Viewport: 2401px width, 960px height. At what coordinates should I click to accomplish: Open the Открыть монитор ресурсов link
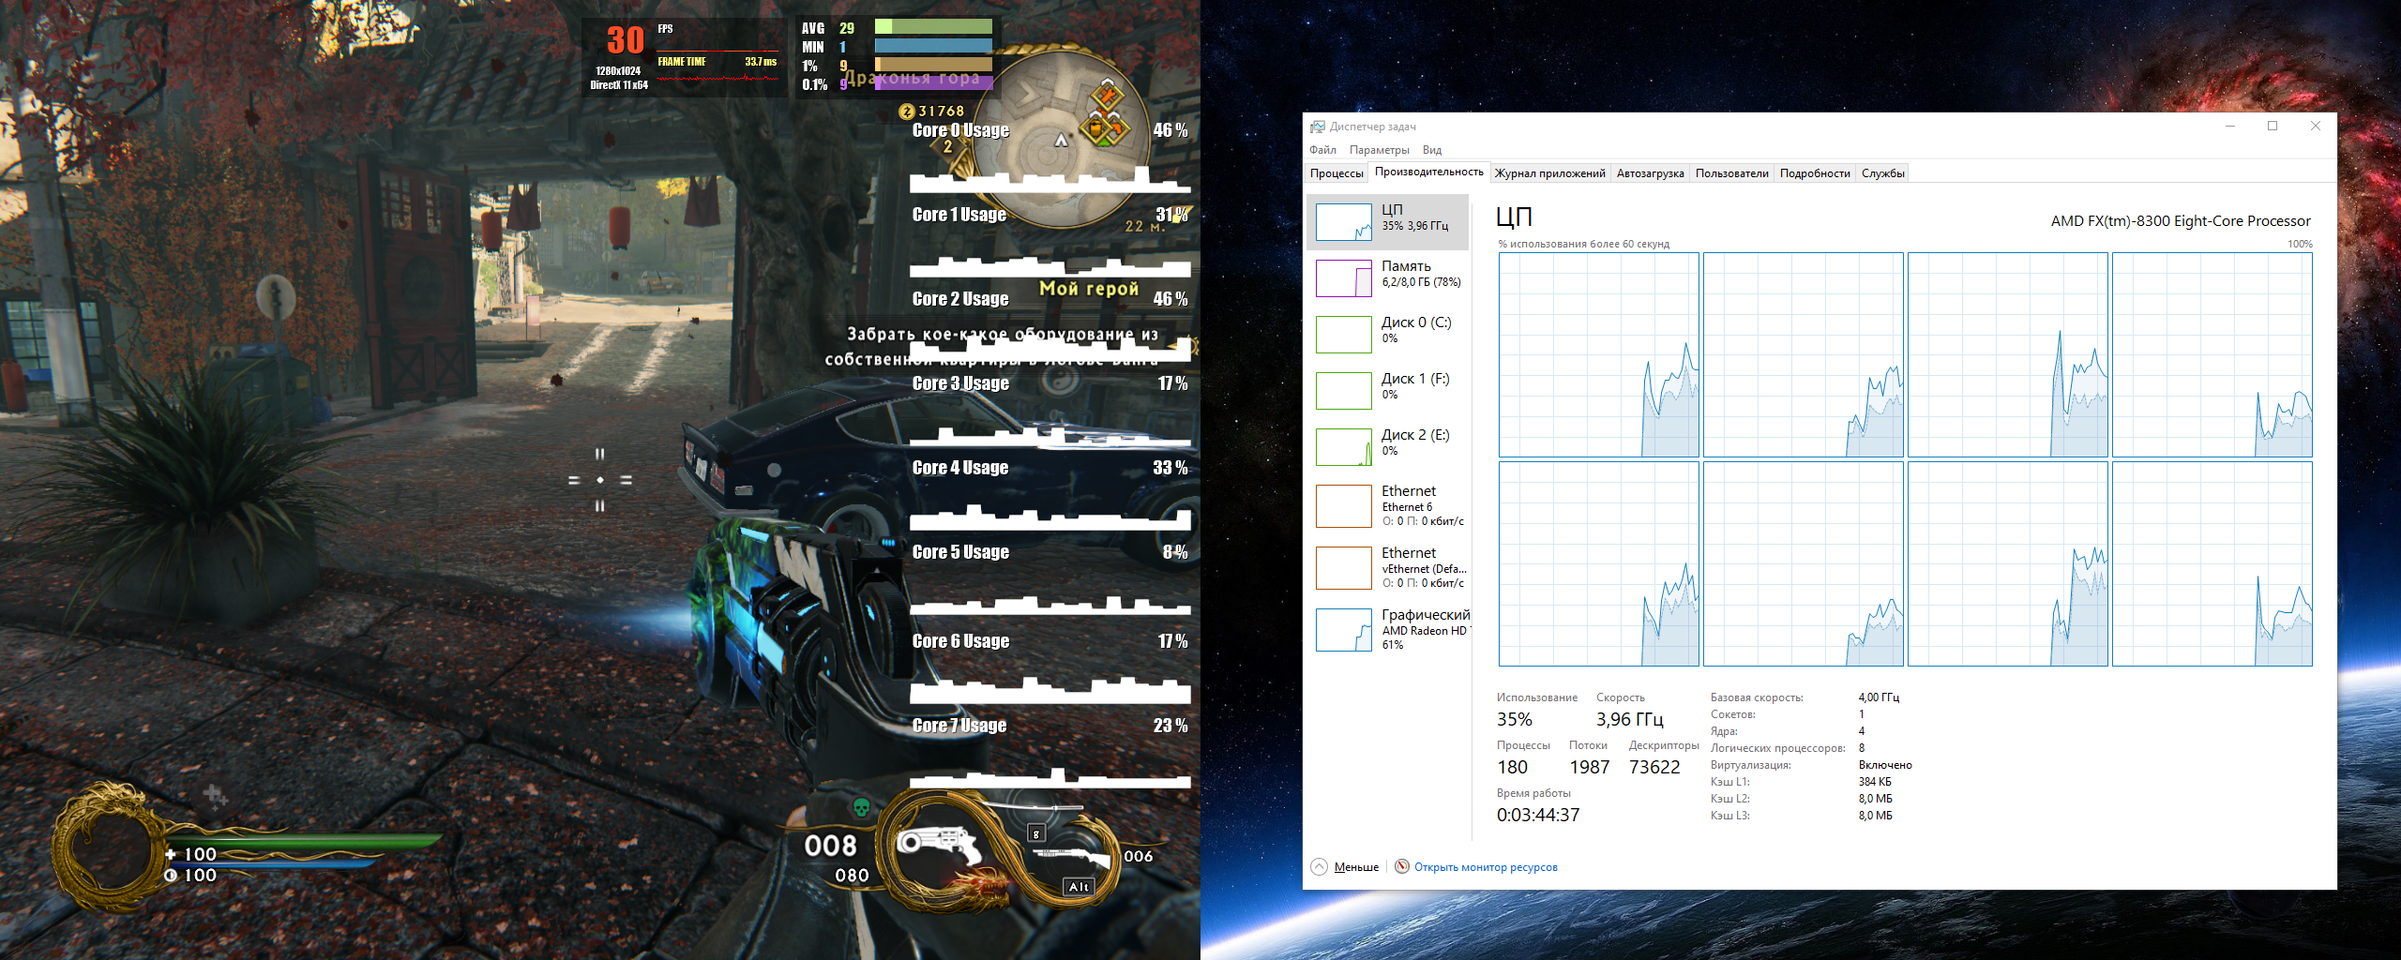(1486, 867)
